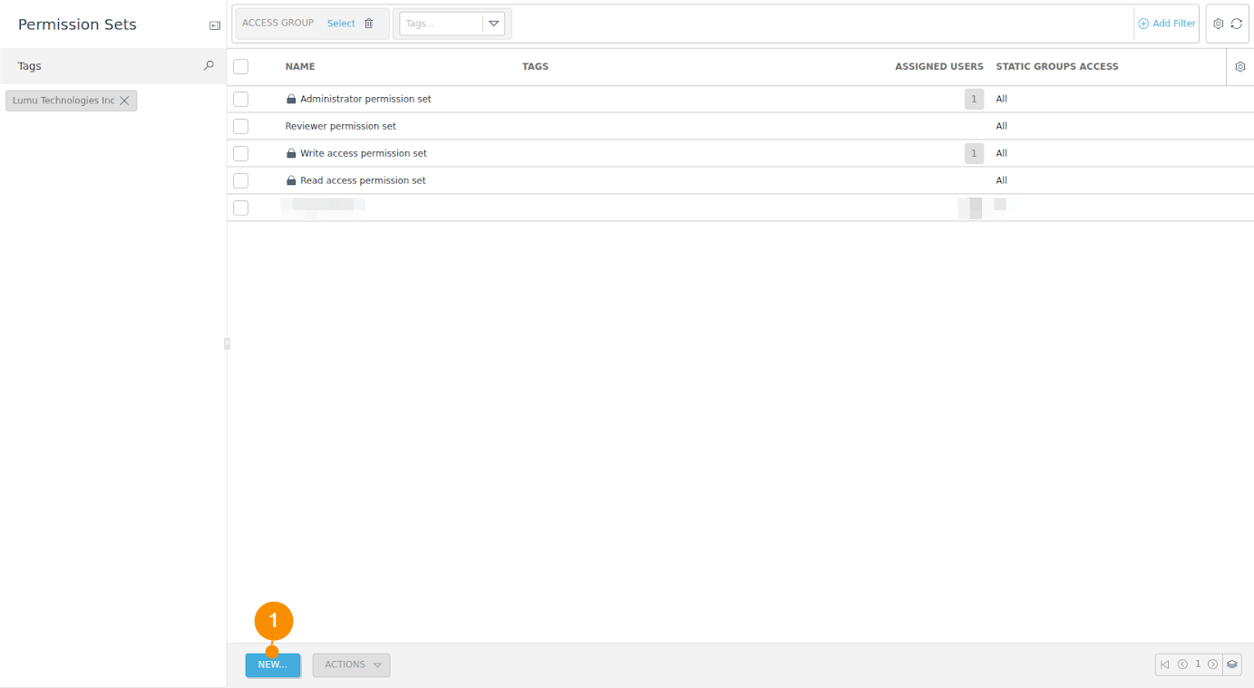Click the stacked layers icon in pagination
This screenshot has height=688, width=1254.
[1232, 664]
